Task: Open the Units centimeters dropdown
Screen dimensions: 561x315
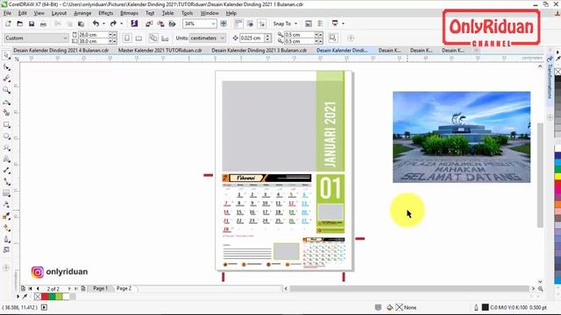Action: click(x=222, y=38)
